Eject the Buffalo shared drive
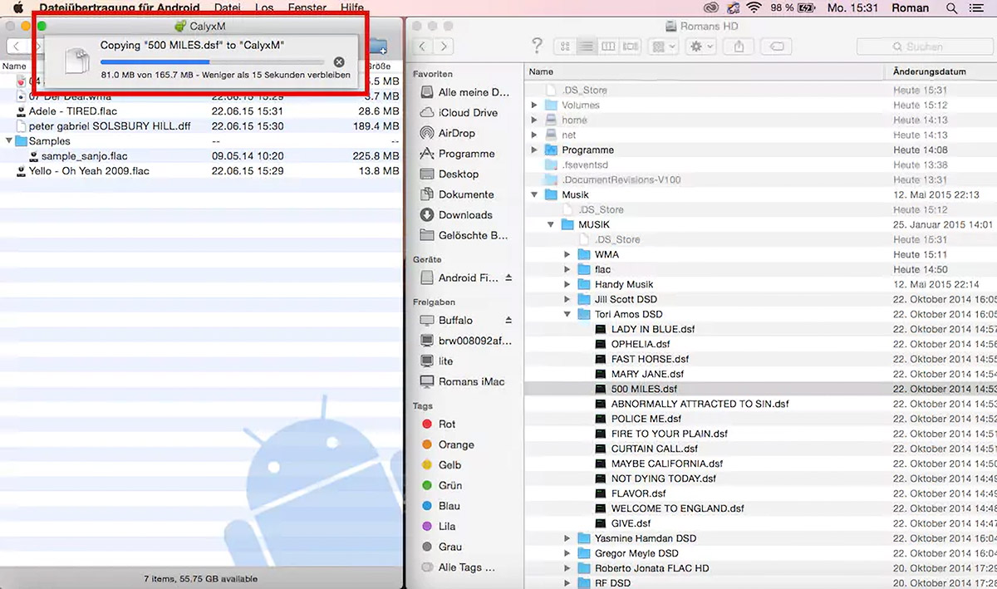This screenshot has width=997, height=589. coord(508,321)
